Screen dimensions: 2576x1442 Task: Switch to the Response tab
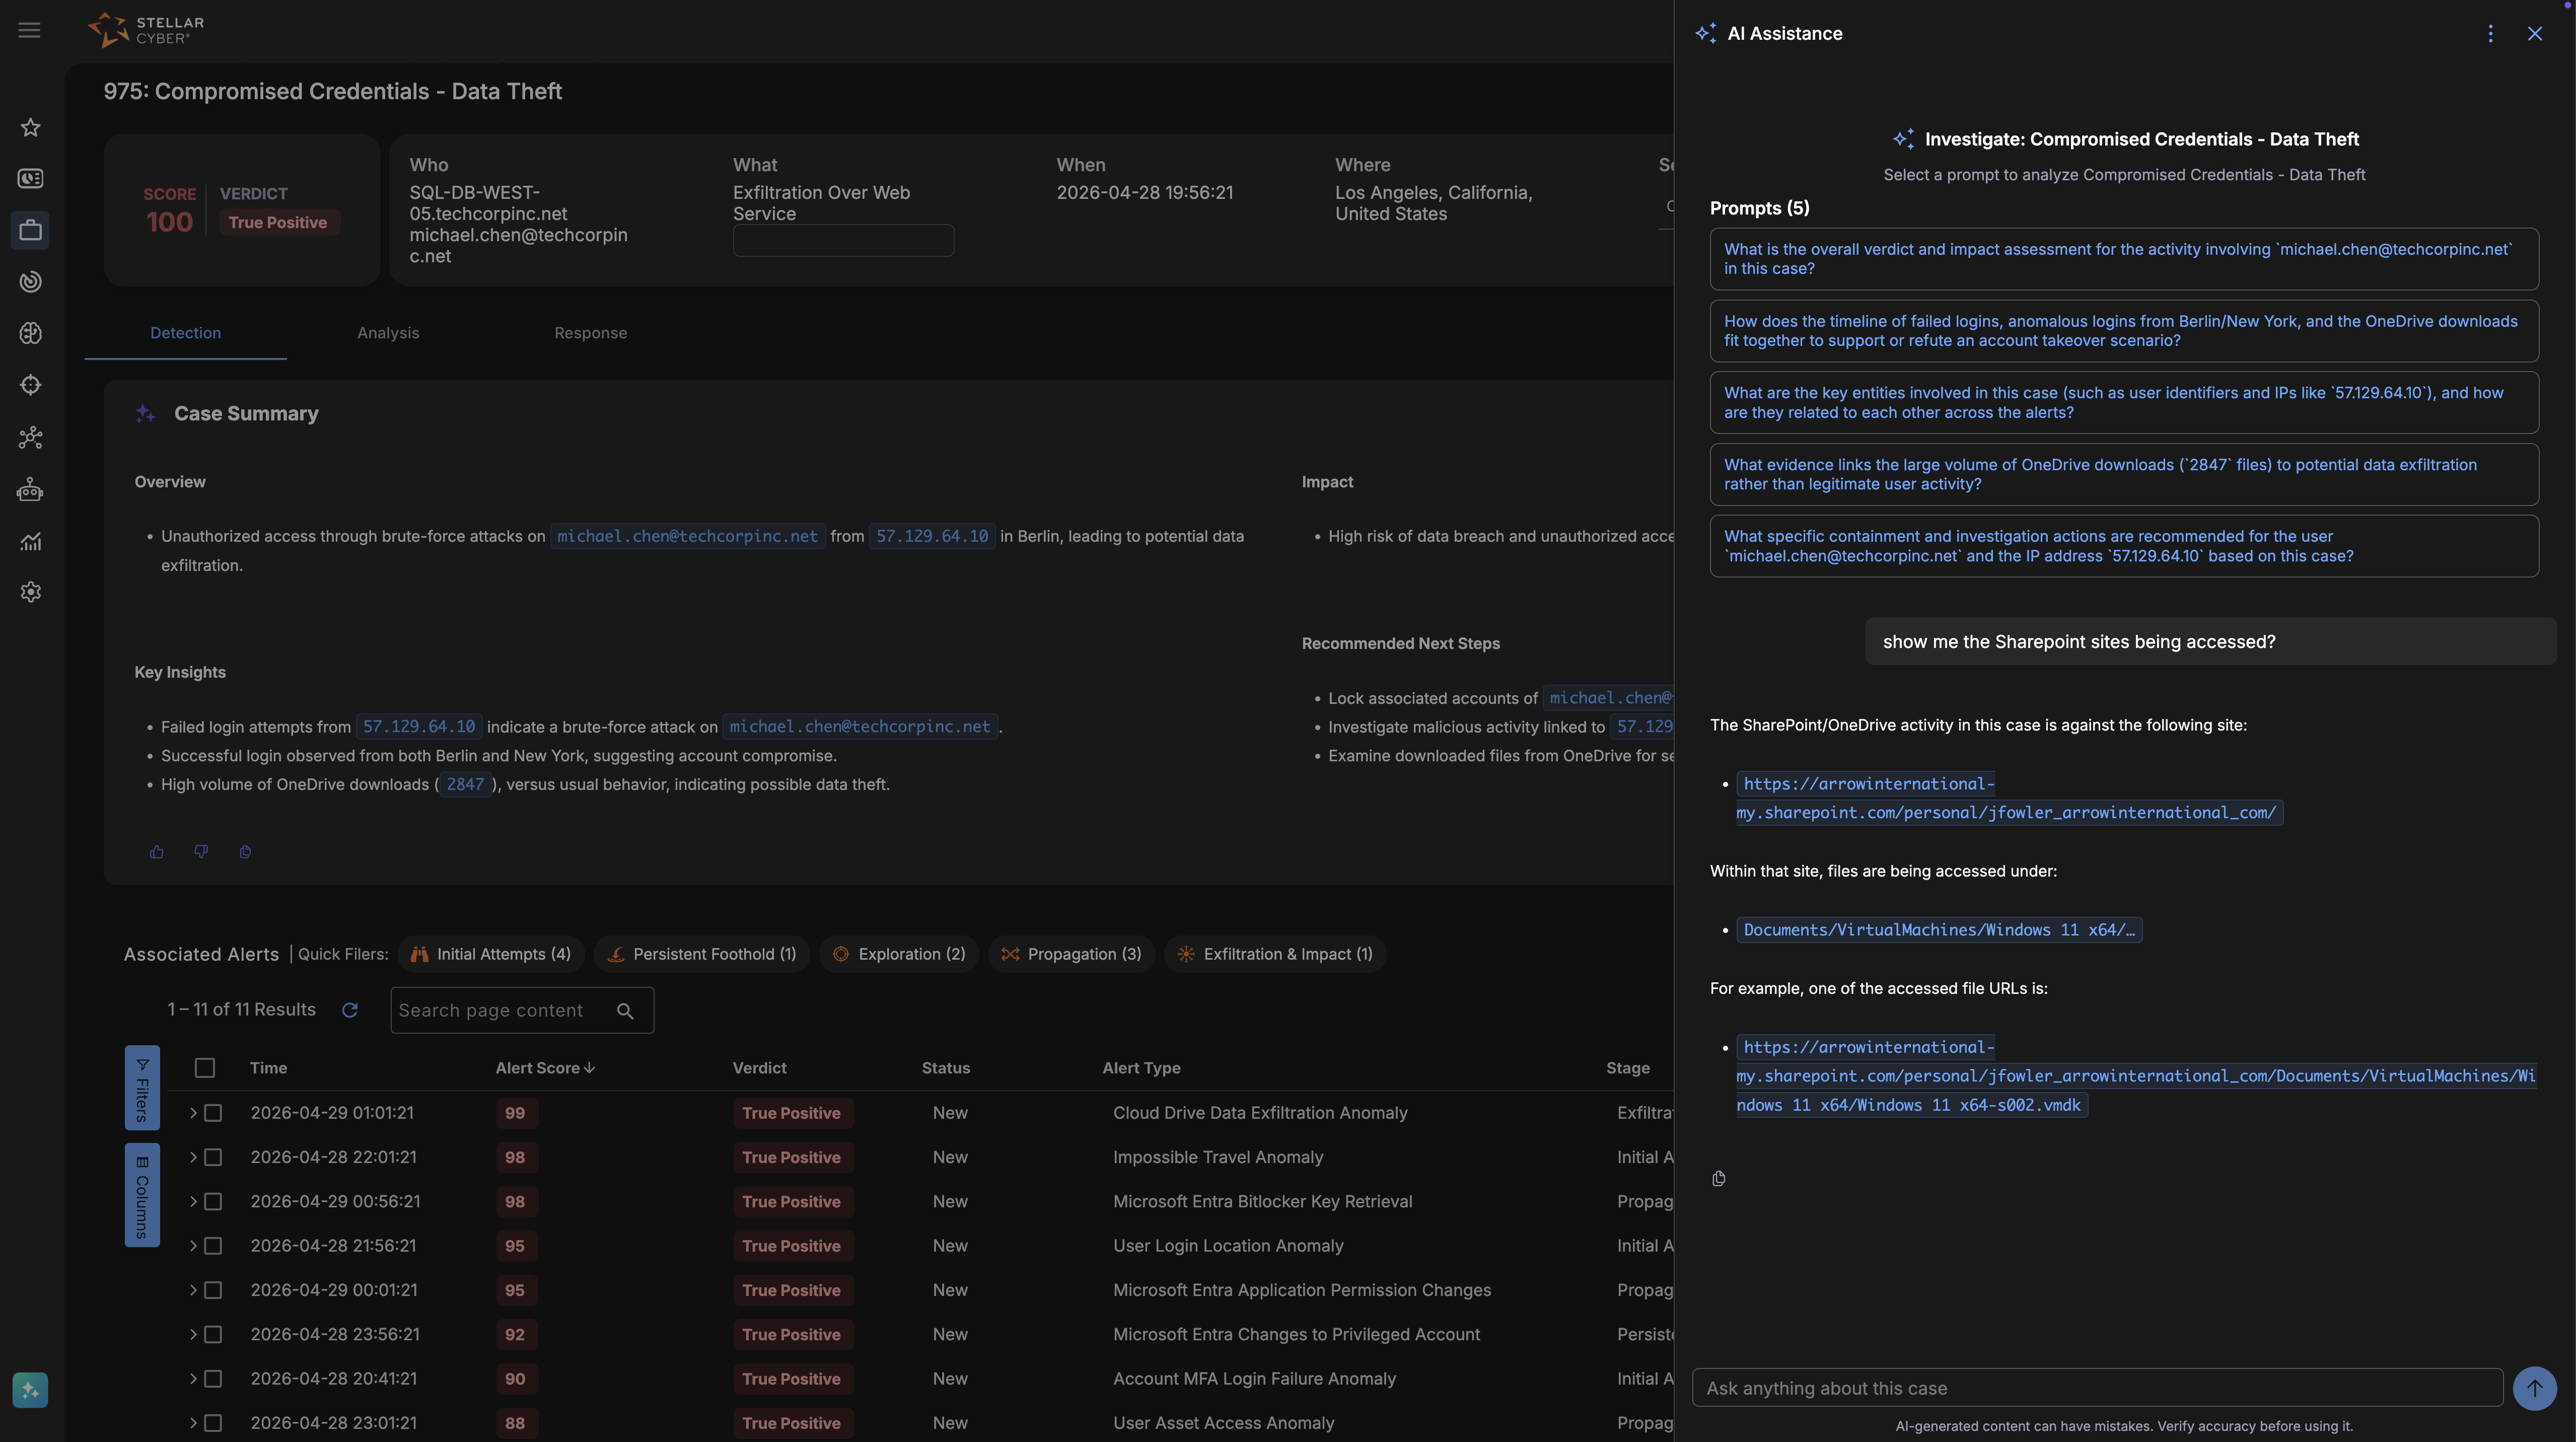point(591,333)
